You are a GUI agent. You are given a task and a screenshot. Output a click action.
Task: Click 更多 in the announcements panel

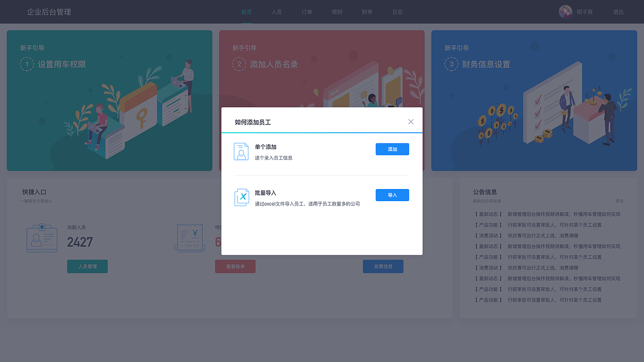click(620, 201)
